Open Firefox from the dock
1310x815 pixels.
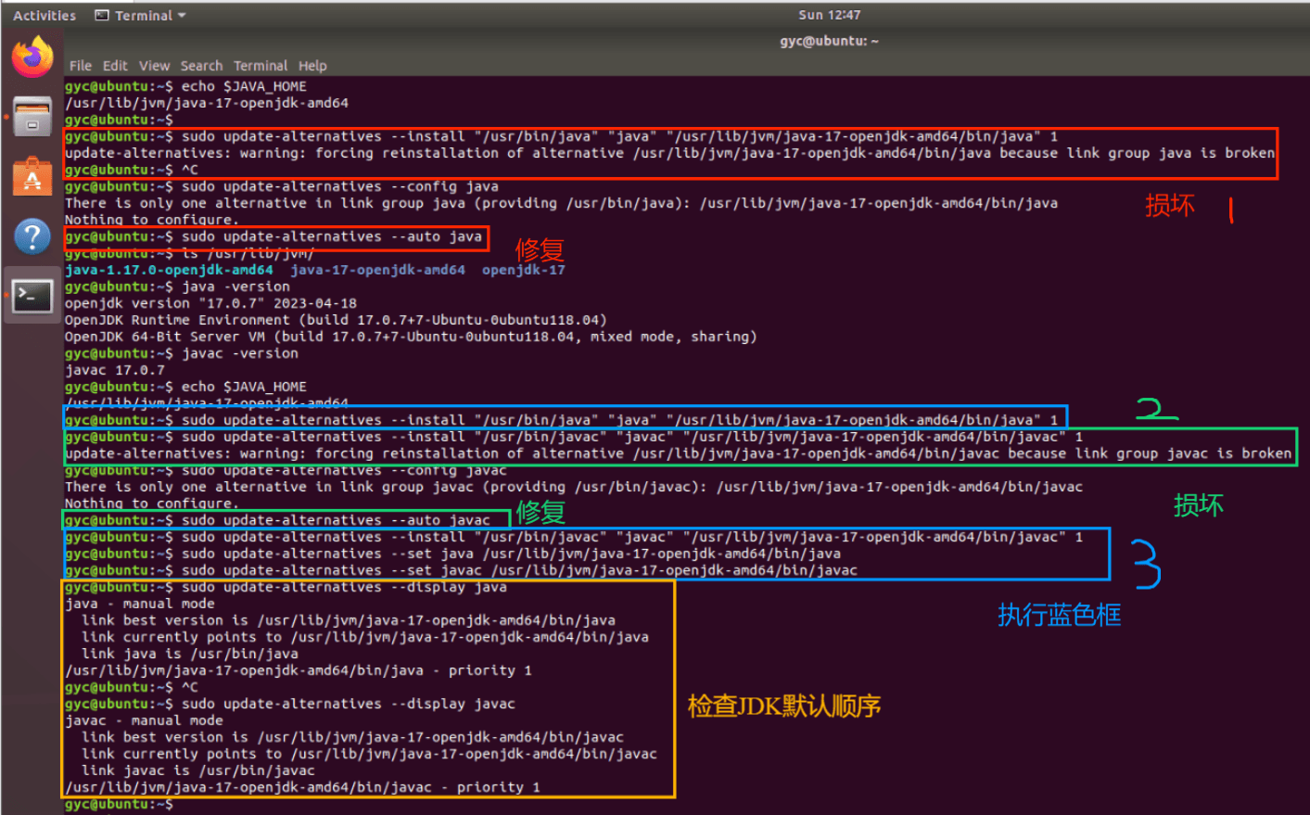pos(31,55)
